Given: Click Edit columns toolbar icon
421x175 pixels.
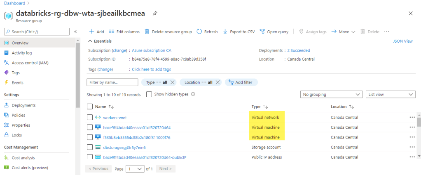Looking at the screenshot, I should tap(111, 32).
